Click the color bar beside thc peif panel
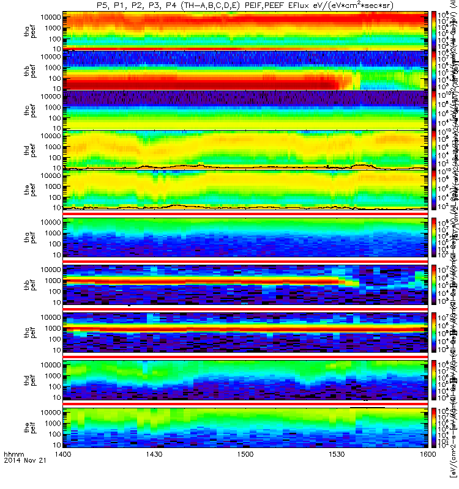The height and width of the screenshot is (489, 459). coord(434,333)
